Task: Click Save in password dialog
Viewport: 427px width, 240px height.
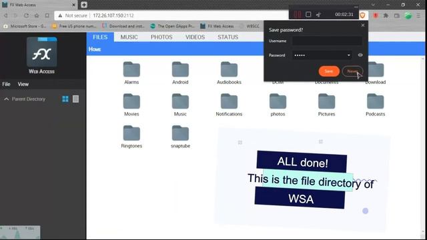Action: (329, 71)
